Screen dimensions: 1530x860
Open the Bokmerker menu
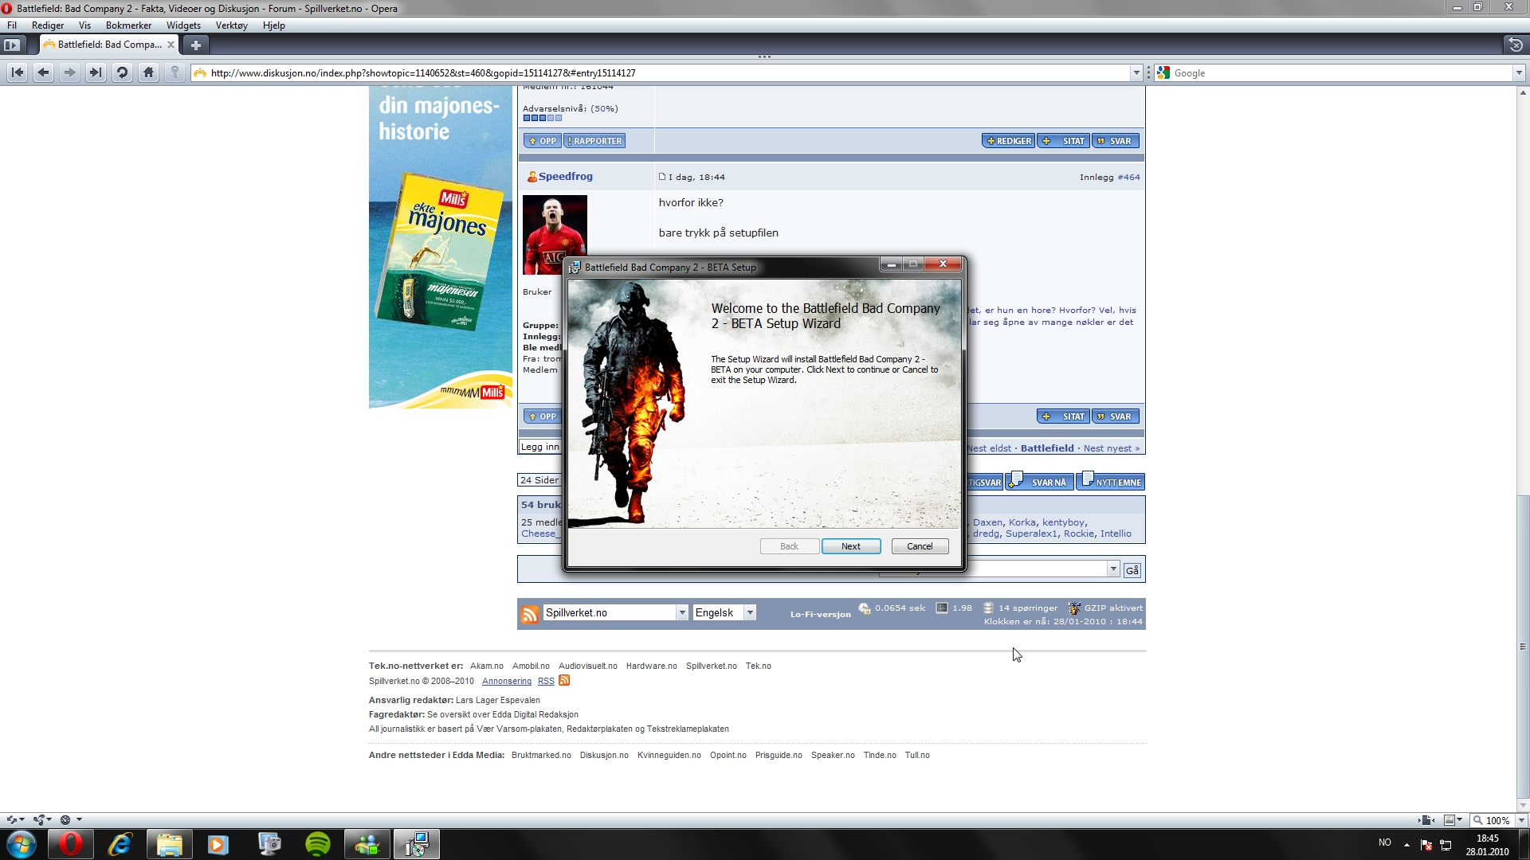pyautogui.click(x=128, y=25)
